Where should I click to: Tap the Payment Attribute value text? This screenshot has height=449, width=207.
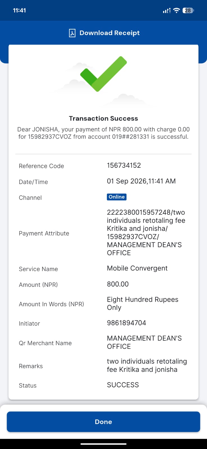click(146, 233)
